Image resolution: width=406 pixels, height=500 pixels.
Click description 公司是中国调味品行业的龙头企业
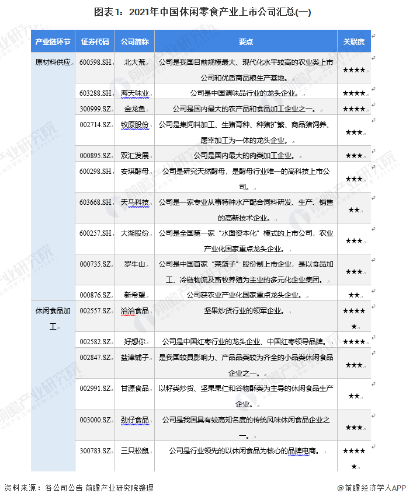click(x=245, y=93)
